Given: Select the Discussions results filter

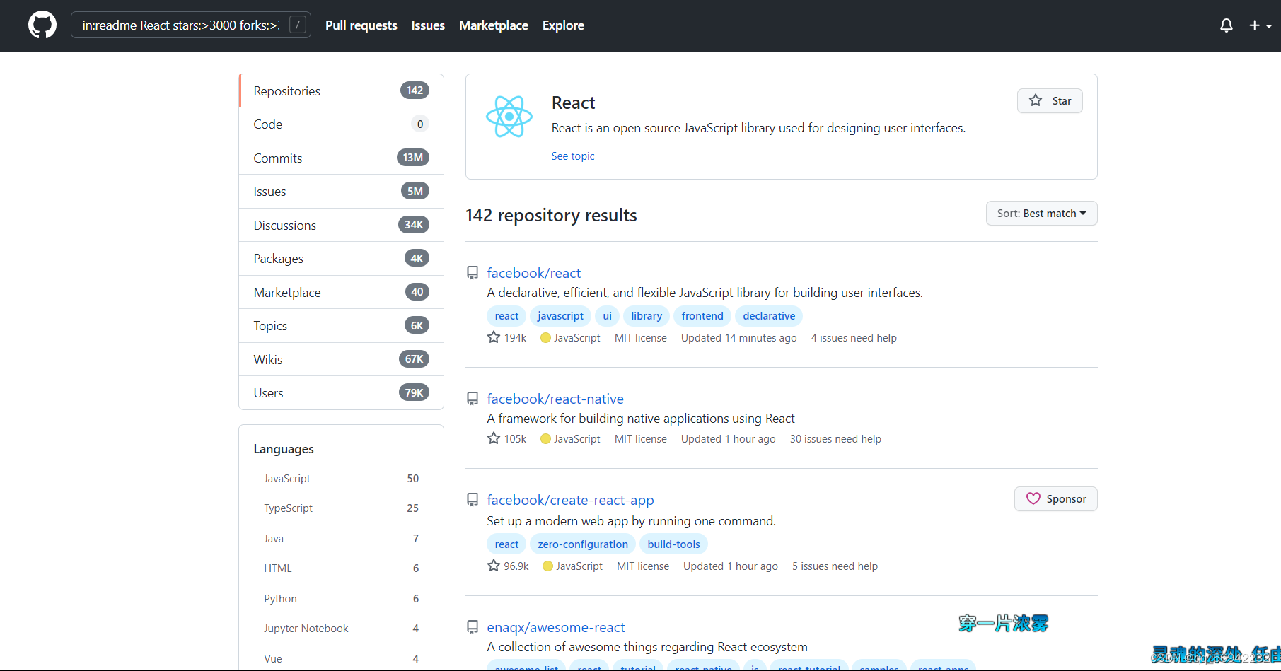Looking at the screenshot, I should (341, 225).
